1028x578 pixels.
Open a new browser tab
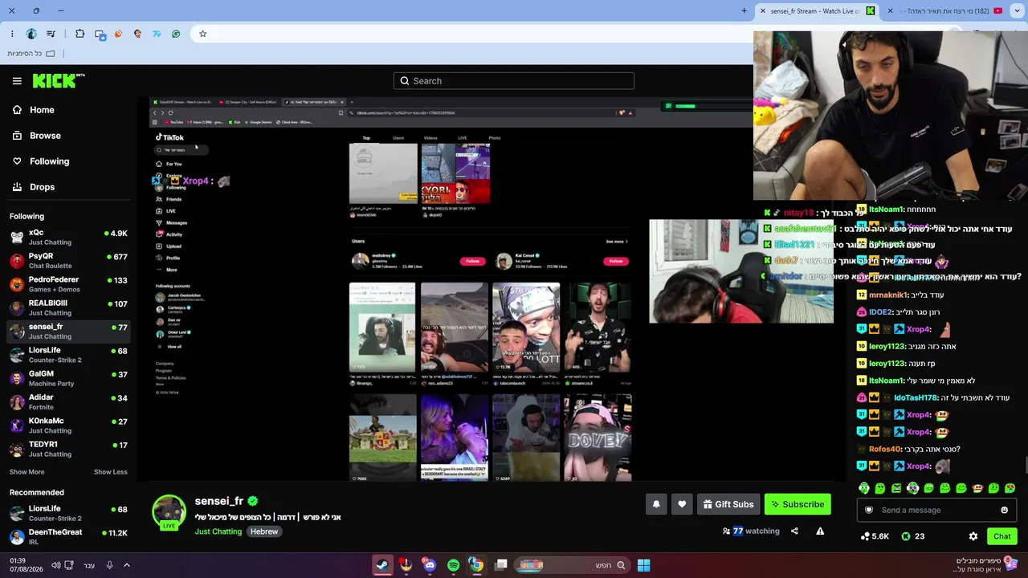744,10
